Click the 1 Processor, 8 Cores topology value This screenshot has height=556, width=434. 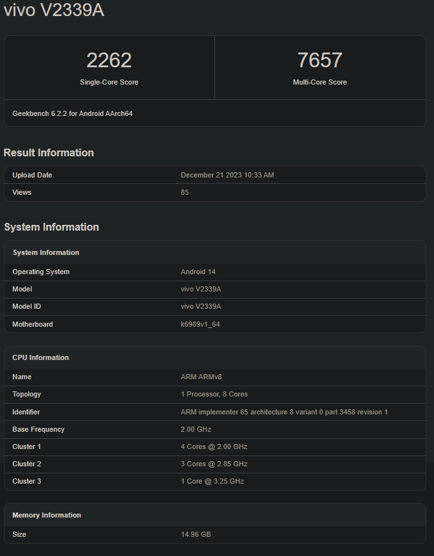tap(214, 394)
